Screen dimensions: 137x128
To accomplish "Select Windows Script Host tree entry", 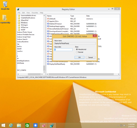I will click(x=24, y=37).
